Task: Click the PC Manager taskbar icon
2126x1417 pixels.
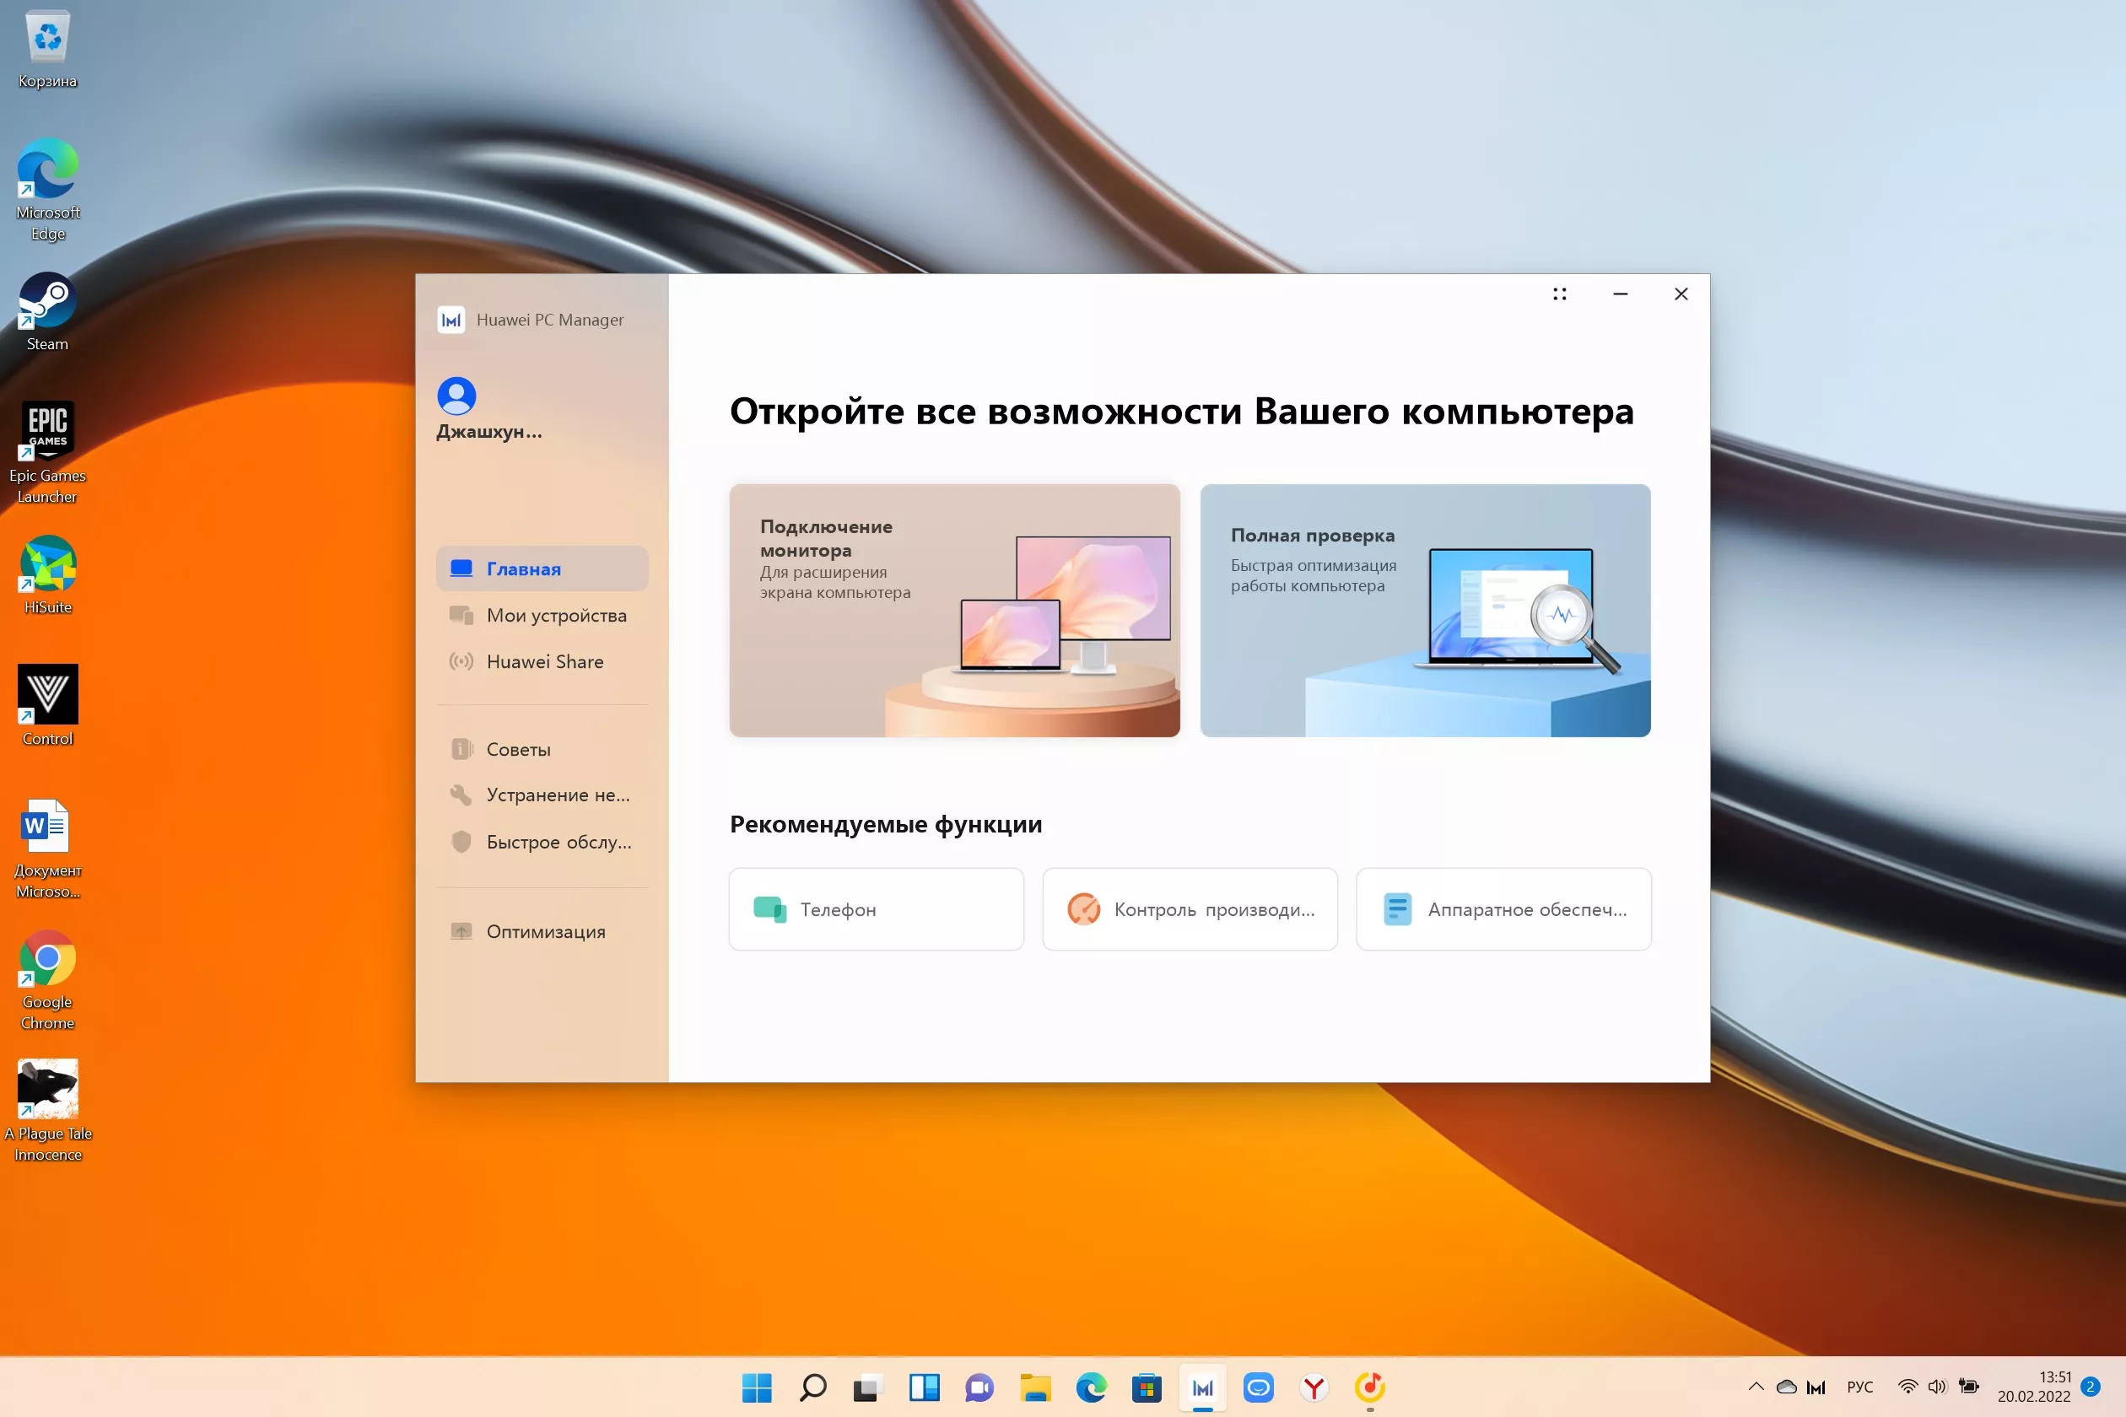Action: pyautogui.click(x=1202, y=1387)
